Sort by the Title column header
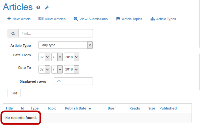Image resolution: width=200 pixels, height=129 pixels. tap(9, 108)
